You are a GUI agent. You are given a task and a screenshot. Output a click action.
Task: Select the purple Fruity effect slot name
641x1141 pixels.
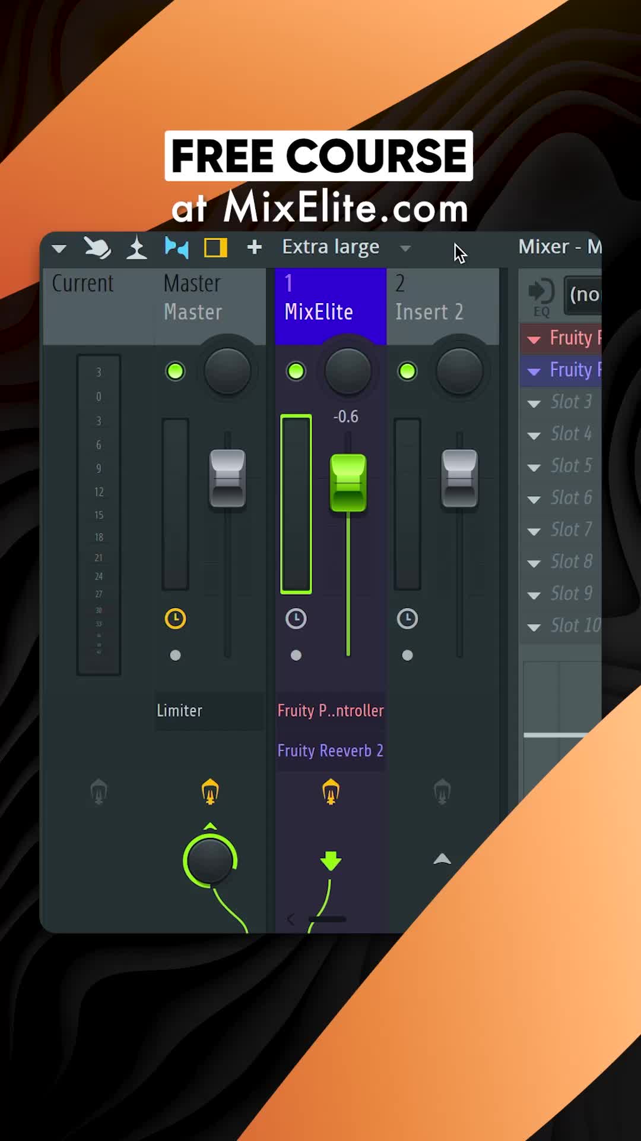pyautogui.click(x=576, y=370)
